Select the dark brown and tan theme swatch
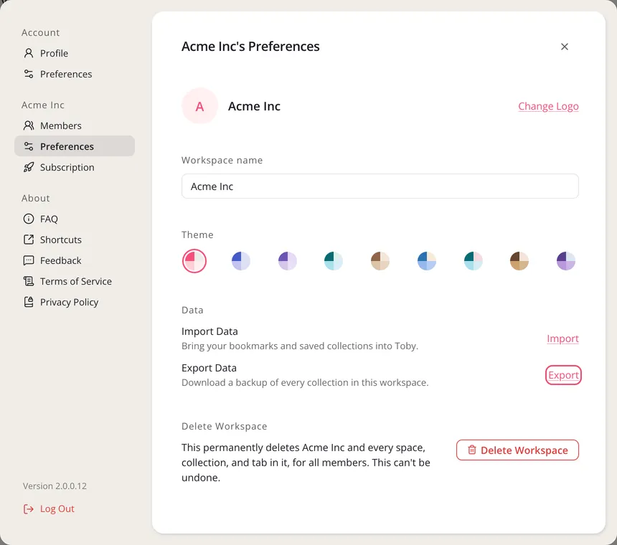 pos(519,261)
